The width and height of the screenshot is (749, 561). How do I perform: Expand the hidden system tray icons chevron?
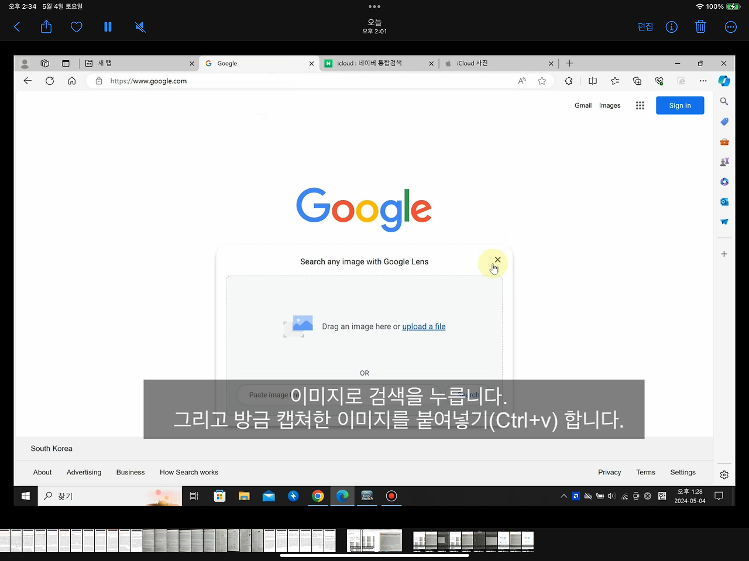click(564, 496)
